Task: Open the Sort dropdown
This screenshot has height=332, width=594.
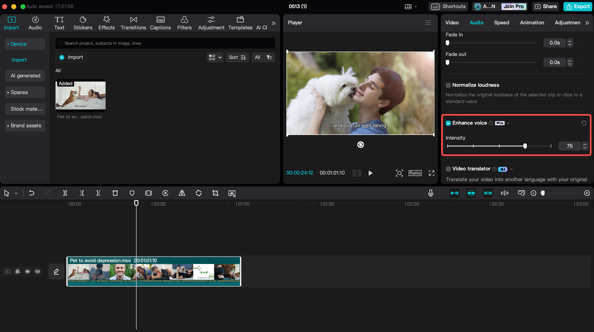Action: 238,57
